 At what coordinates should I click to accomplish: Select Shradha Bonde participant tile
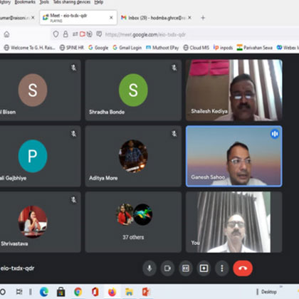(x=133, y=90)
